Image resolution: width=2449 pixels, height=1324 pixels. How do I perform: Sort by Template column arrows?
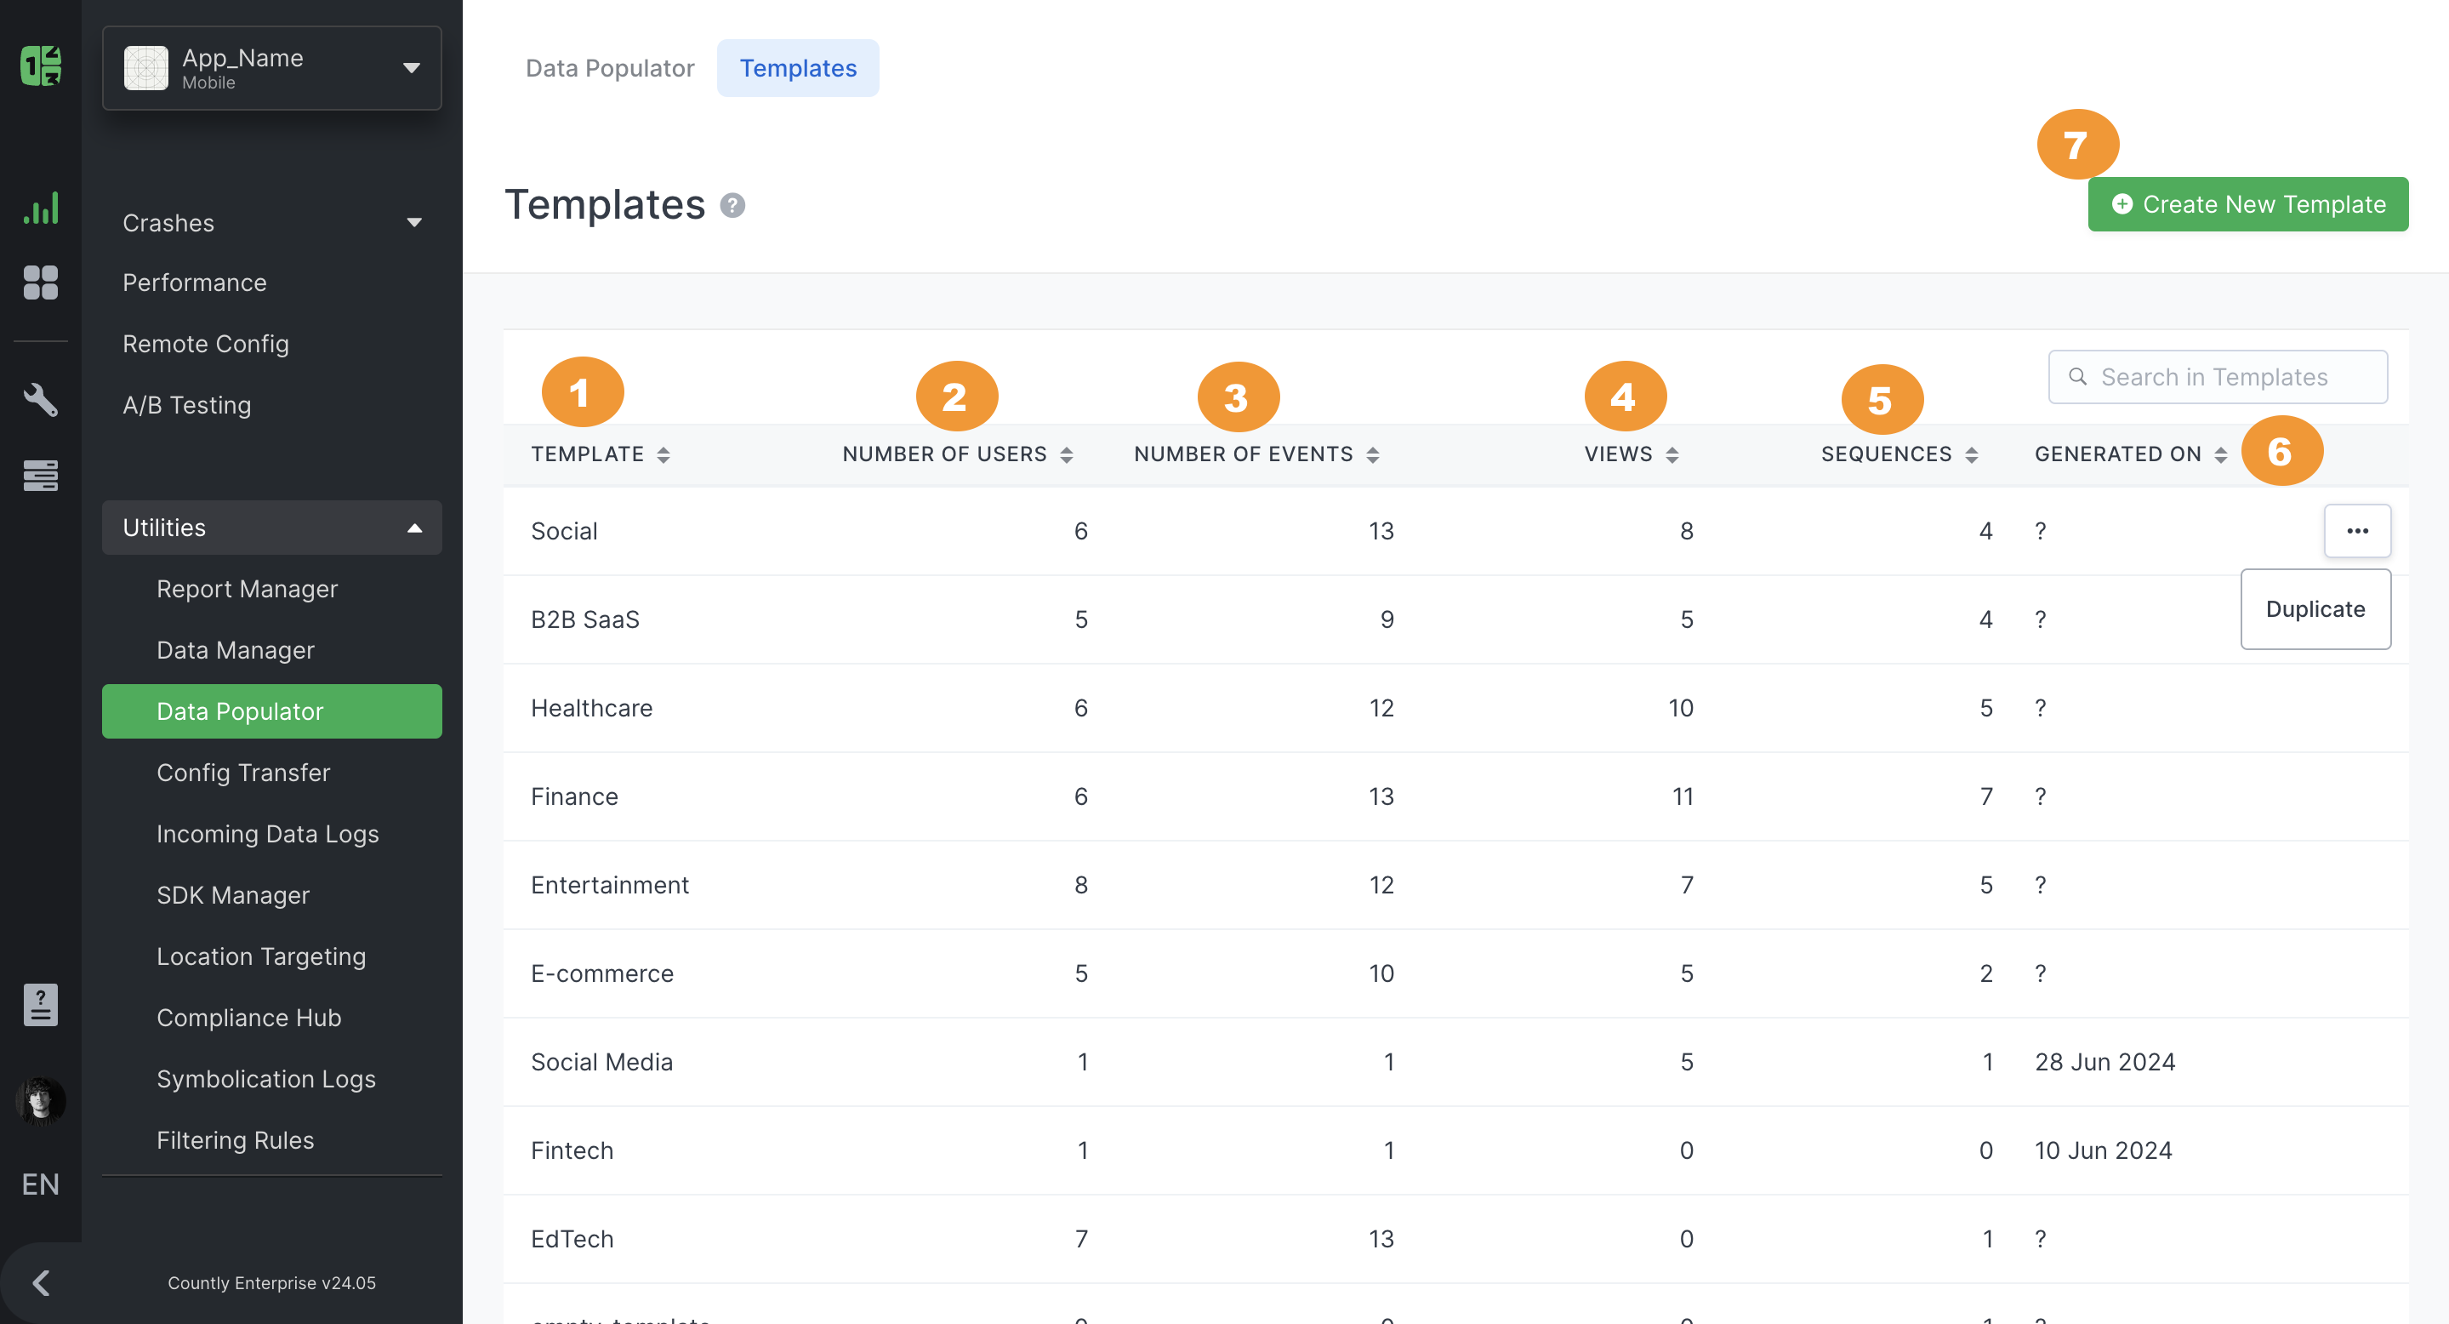[664, 454]
